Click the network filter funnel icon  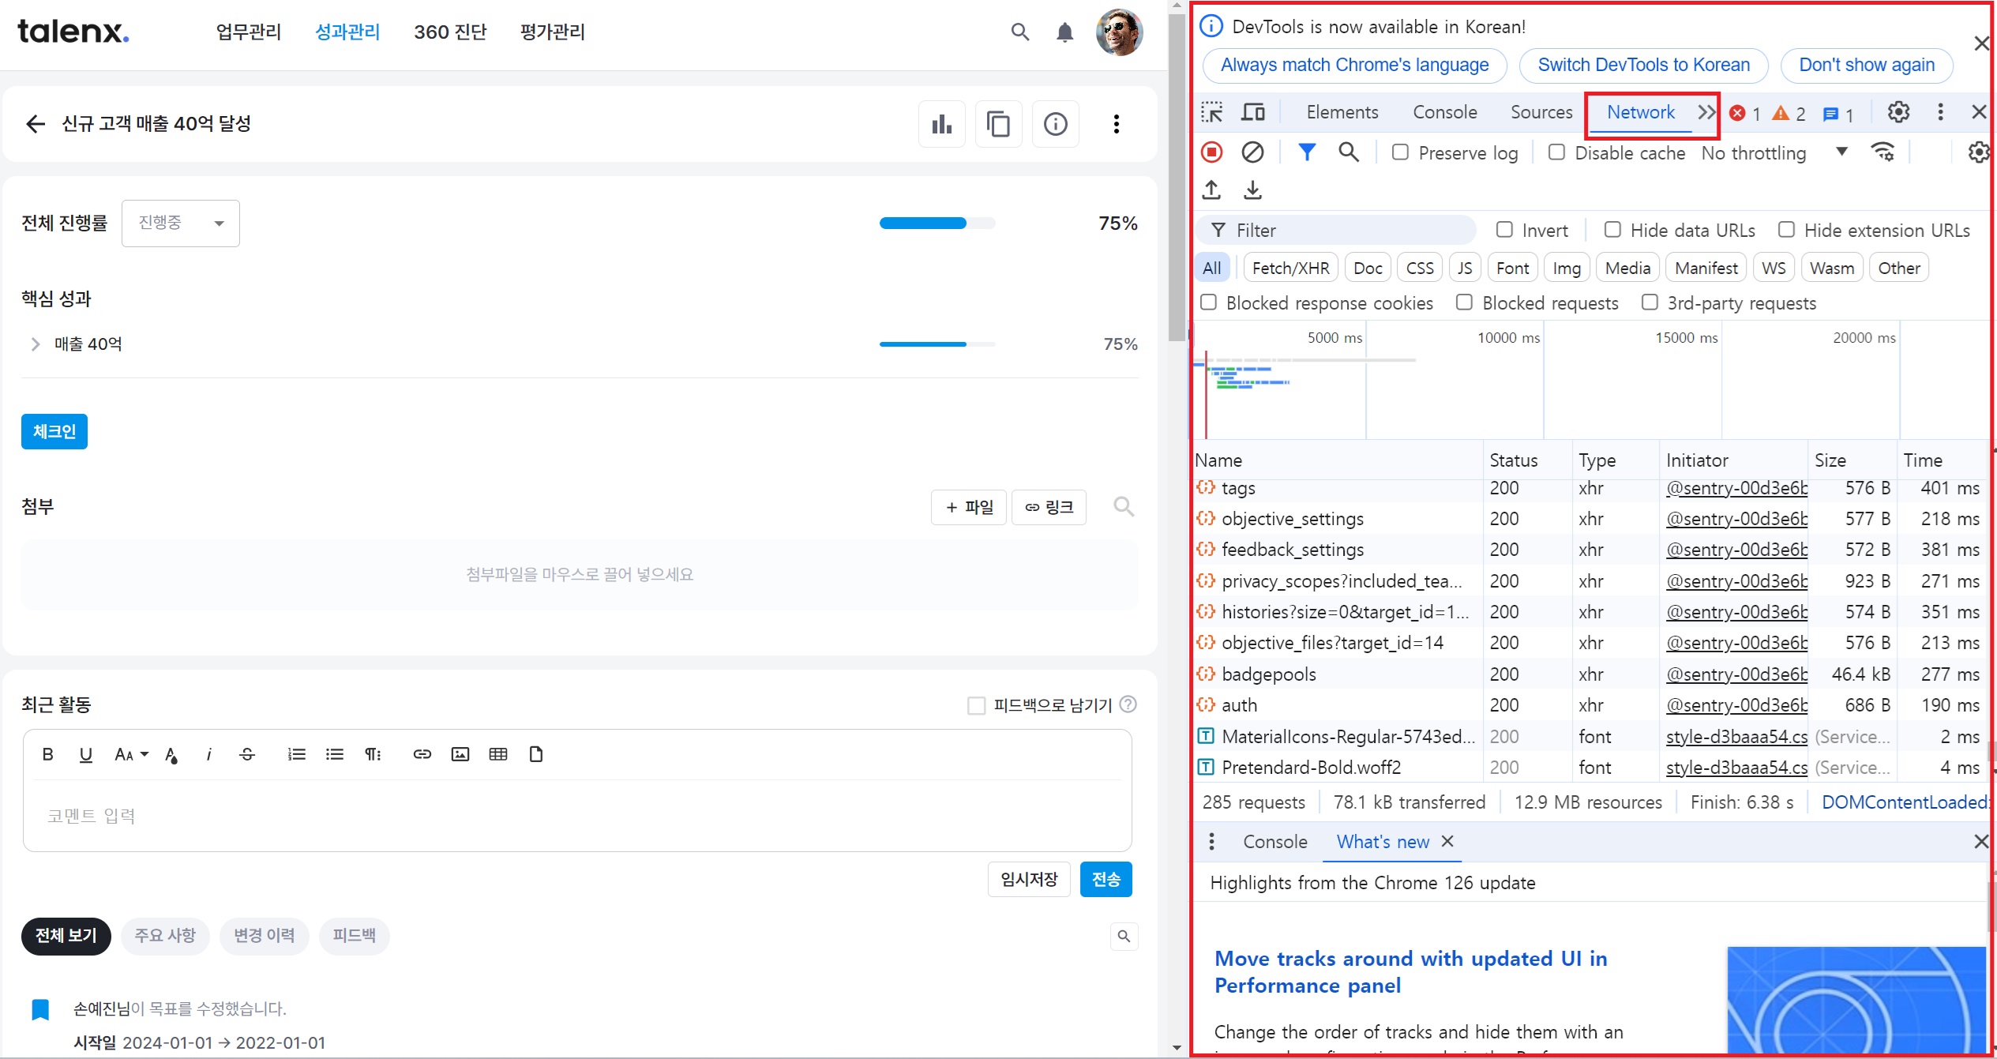1307,152
